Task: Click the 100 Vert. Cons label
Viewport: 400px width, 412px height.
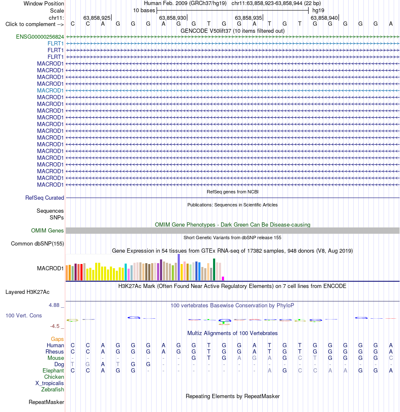Action: 24,316
